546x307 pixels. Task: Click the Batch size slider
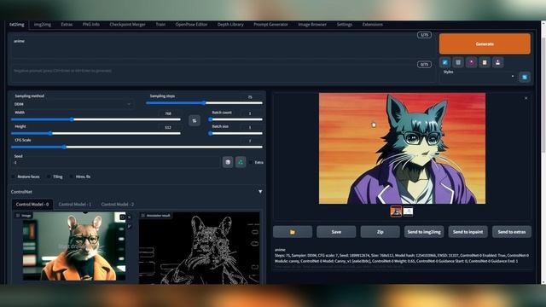[235, 133]
